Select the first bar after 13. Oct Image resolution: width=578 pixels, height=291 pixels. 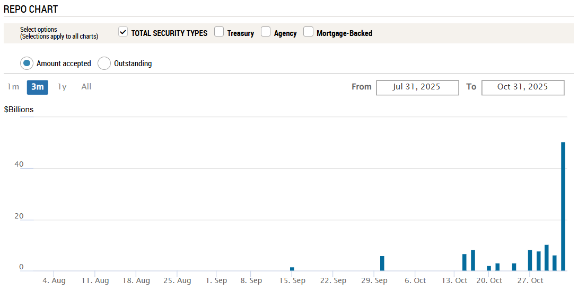[x=465, y=262]
